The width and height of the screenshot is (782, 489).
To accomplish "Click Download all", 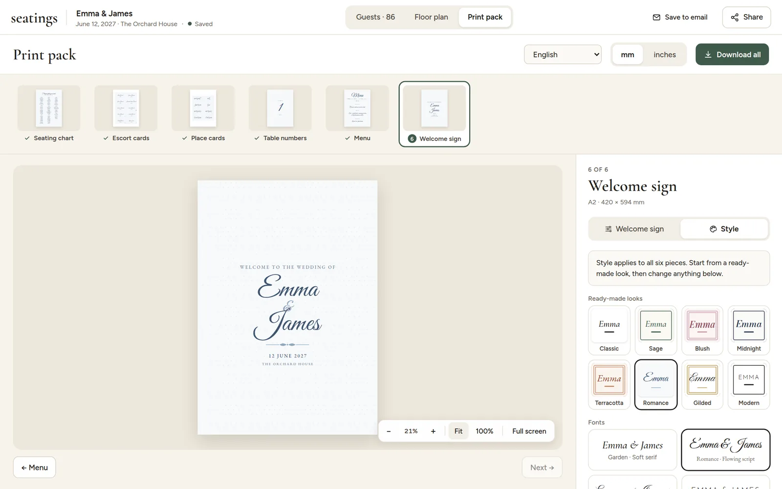I will (732, 55).
